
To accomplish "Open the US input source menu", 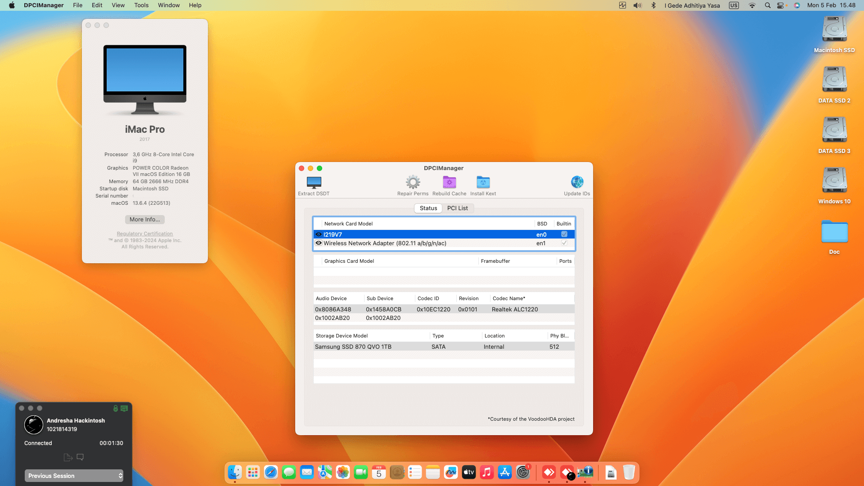I will tap(733, 5).
